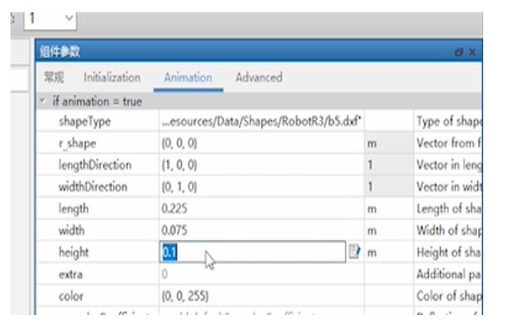Click the 'Additional pa' description of extra
Image resolution: width=506 pixels, height=336 pixels.
(448, 275)
